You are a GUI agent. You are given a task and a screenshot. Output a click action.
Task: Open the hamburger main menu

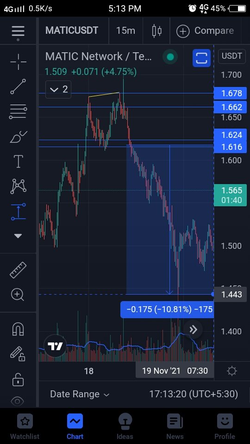(x=18, y=32)
